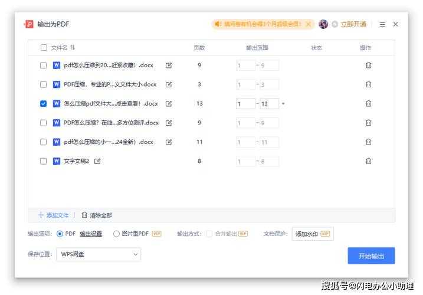Toggle select-all files checkbox
This screenshot has width=423, height=295.
(44, 48)
